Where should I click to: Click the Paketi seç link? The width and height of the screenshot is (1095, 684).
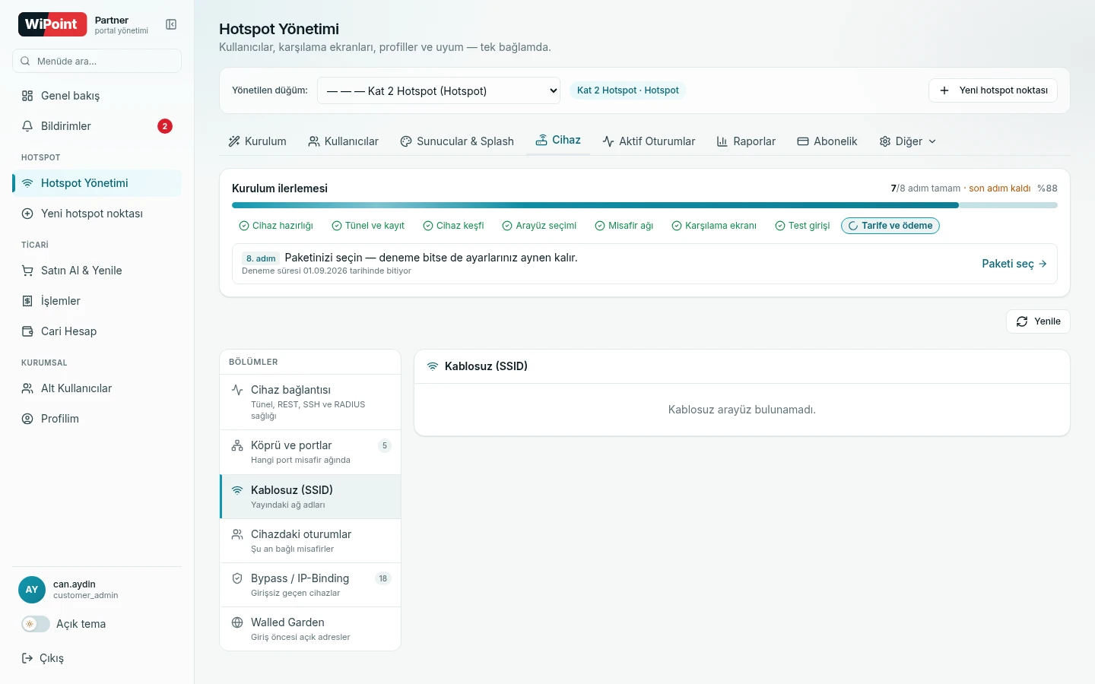point(1014,264)
